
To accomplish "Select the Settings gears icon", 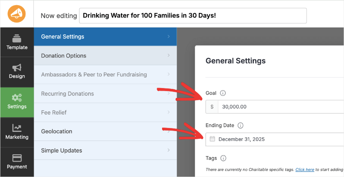I will (x=17, y=98).
